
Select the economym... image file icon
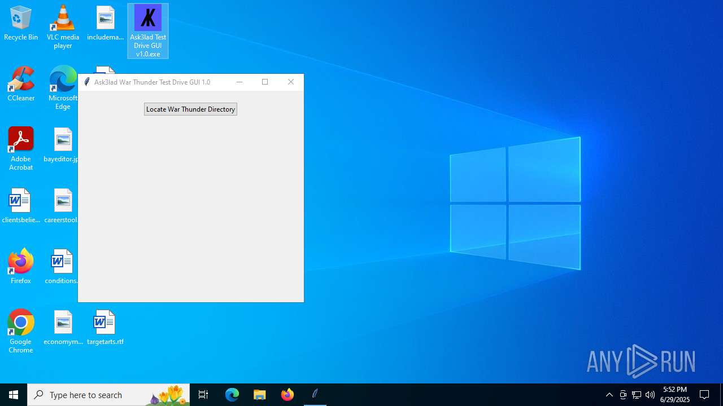click(63, 328)
